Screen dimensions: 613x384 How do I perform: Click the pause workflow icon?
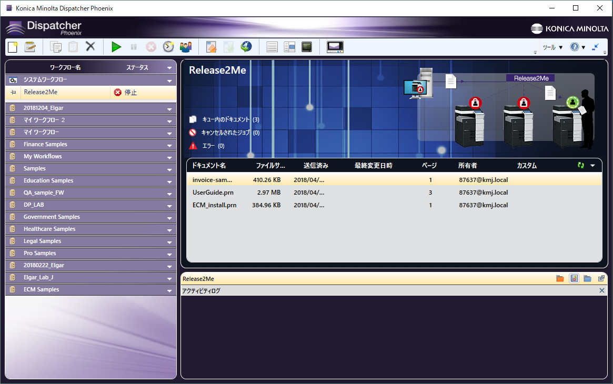tap(134, 47)
